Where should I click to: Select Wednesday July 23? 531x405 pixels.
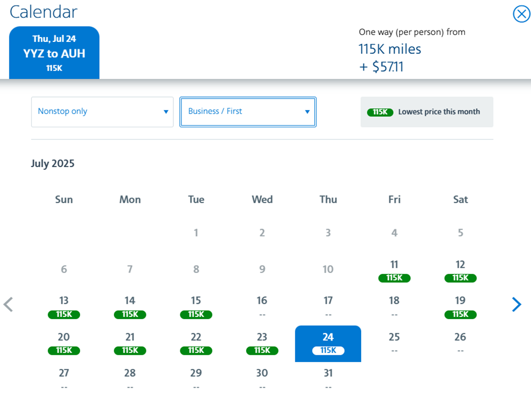point(262,343)
